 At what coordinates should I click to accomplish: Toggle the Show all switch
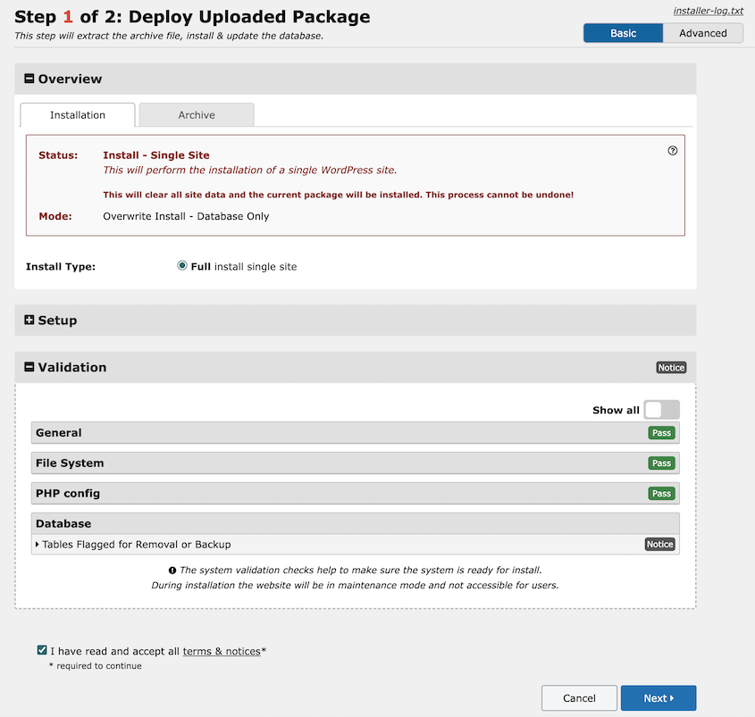coord(661,410)
